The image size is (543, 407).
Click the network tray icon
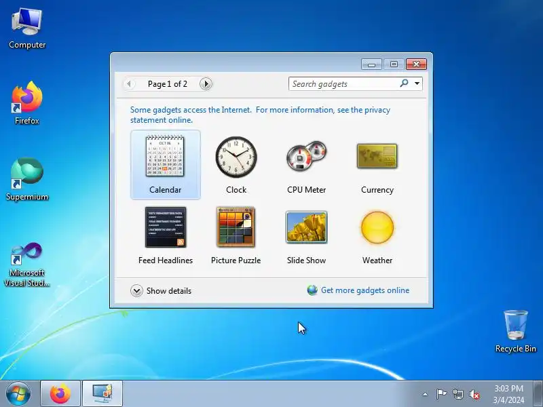tap(457, 394)
